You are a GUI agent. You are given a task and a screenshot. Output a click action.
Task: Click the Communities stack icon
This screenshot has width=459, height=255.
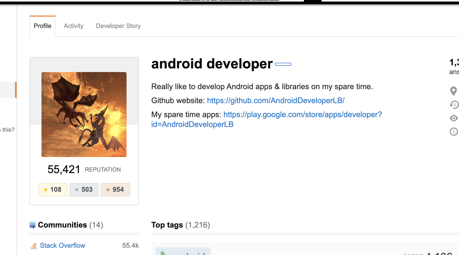tap(32, 225)
